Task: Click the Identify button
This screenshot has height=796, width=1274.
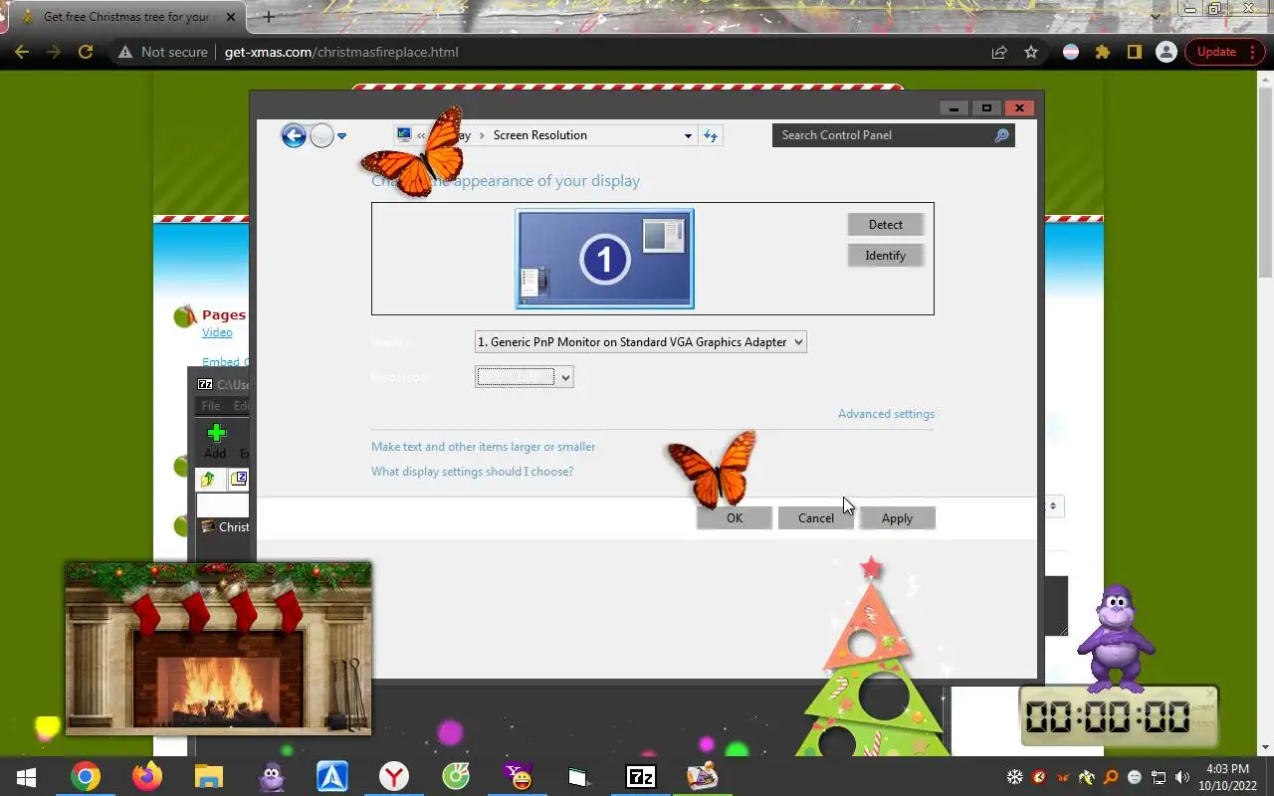Action: coord(885,256)
